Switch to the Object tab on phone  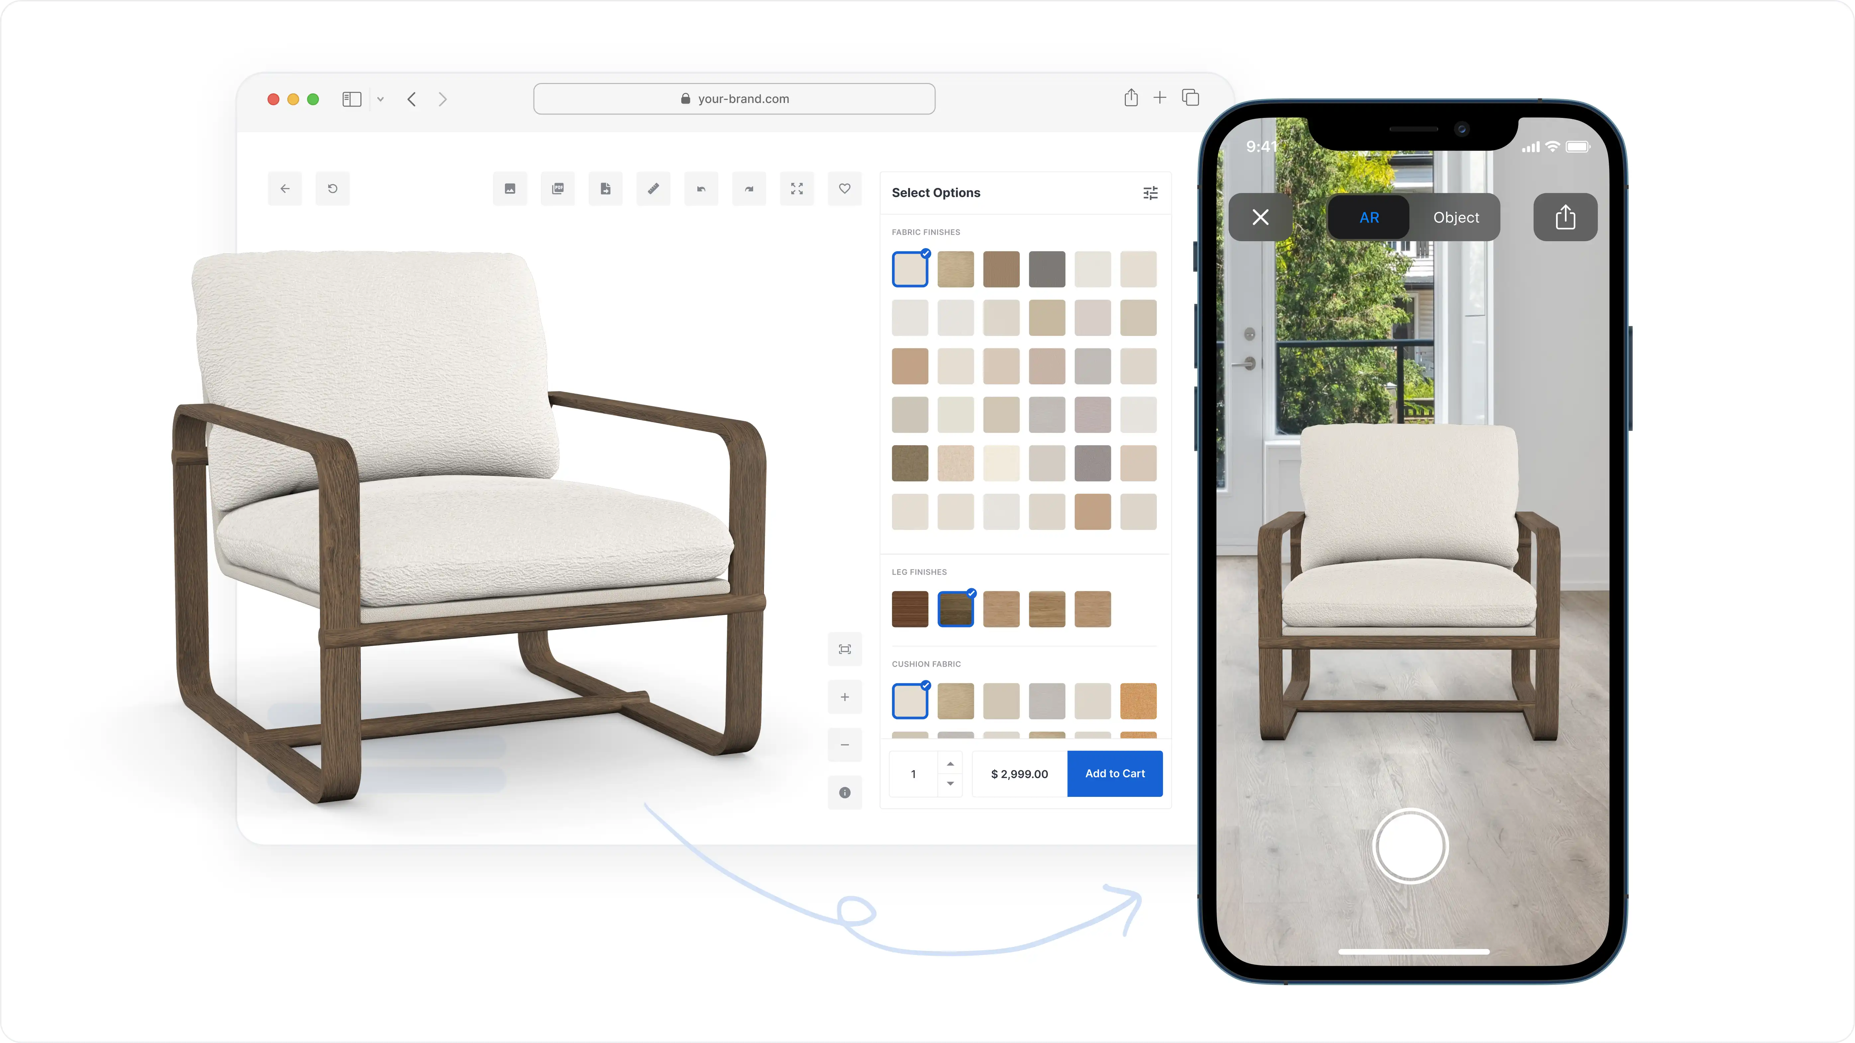(x=1456, y=217)
